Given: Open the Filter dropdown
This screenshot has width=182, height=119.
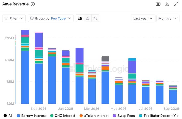Looking at the screenshot, I should (x=14, y=18).
